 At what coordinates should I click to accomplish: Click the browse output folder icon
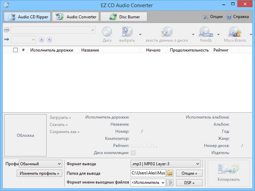point(170,173)
